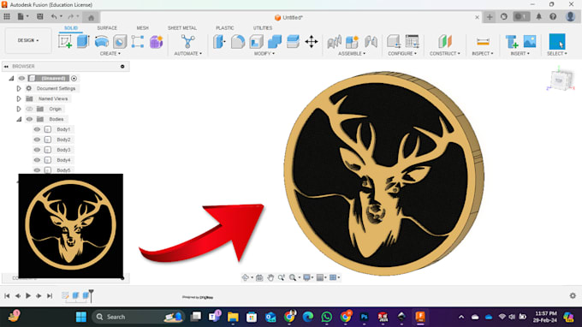Select the Extrude tool

coord(83,41)
